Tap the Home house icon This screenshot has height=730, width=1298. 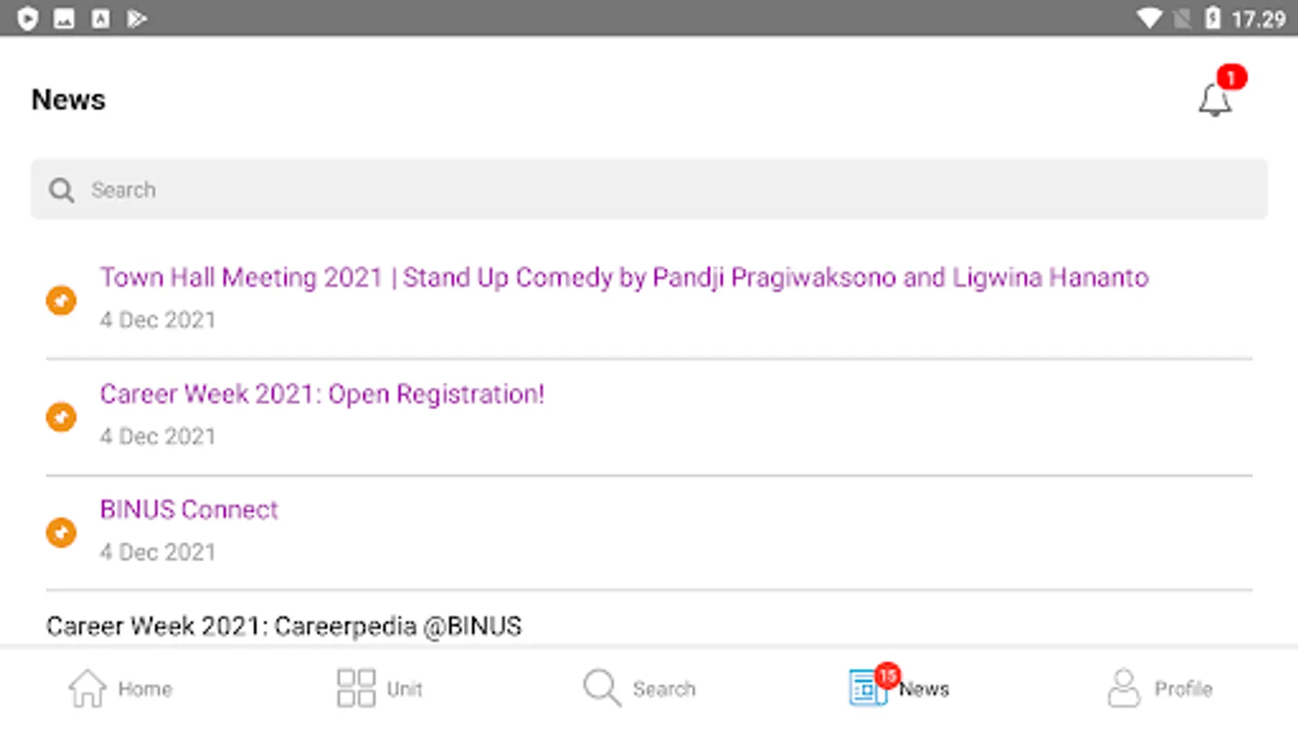tap(88, 688)
